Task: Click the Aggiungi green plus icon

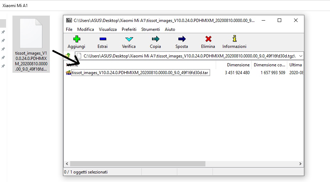Action: [77, 39]
